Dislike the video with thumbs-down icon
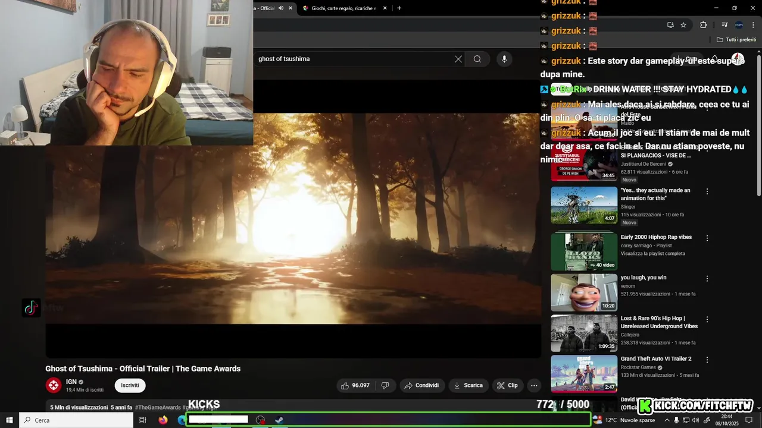This screenshot has height=428, width=762. (x=385, y=385)
